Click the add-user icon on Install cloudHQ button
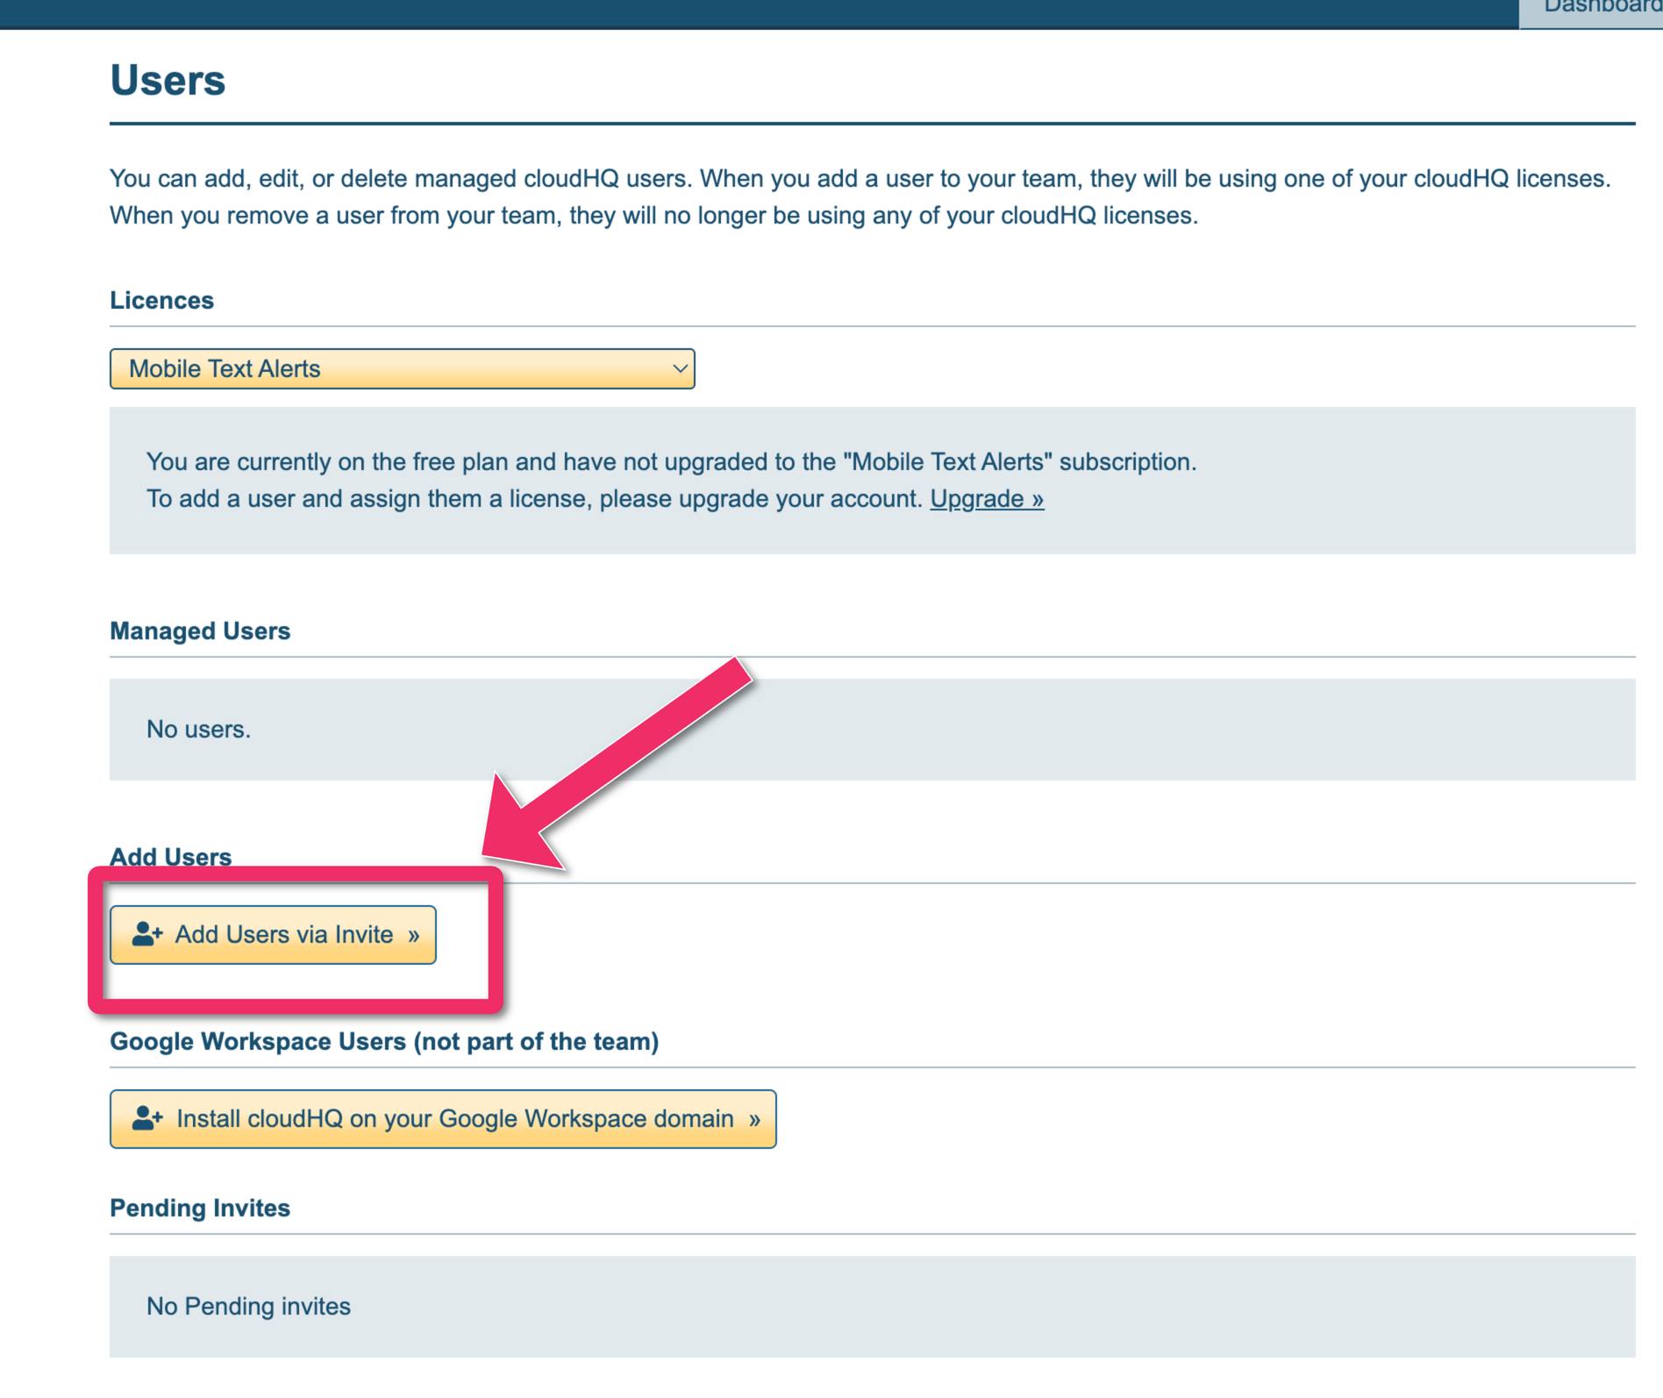The width and height of the screenshot is (1663, 1398). point(147,1118)
